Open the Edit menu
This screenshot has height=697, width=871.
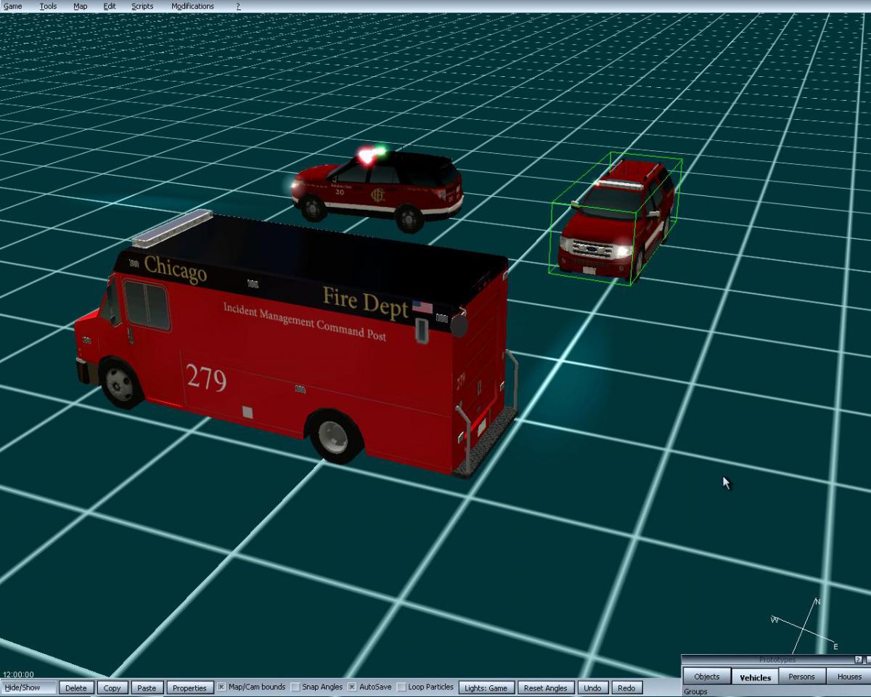pyautogui.click(x=110, y=7)
